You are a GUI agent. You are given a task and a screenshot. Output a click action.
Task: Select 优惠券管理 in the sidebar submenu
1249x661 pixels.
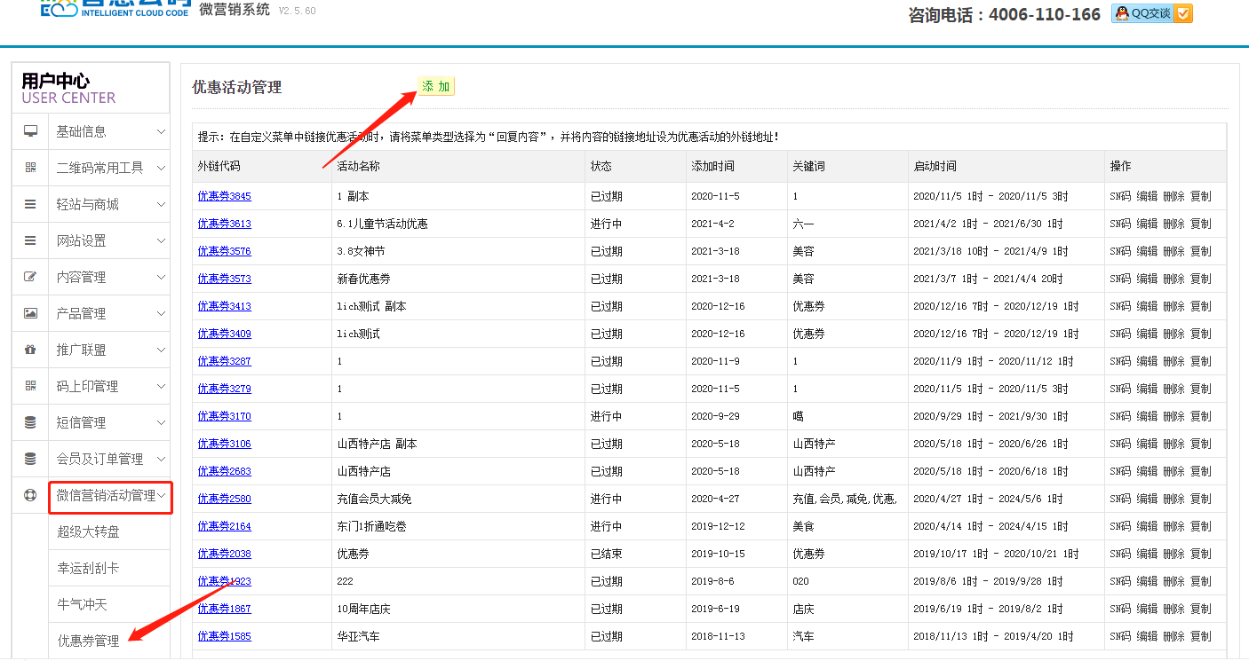pos(88,641)
